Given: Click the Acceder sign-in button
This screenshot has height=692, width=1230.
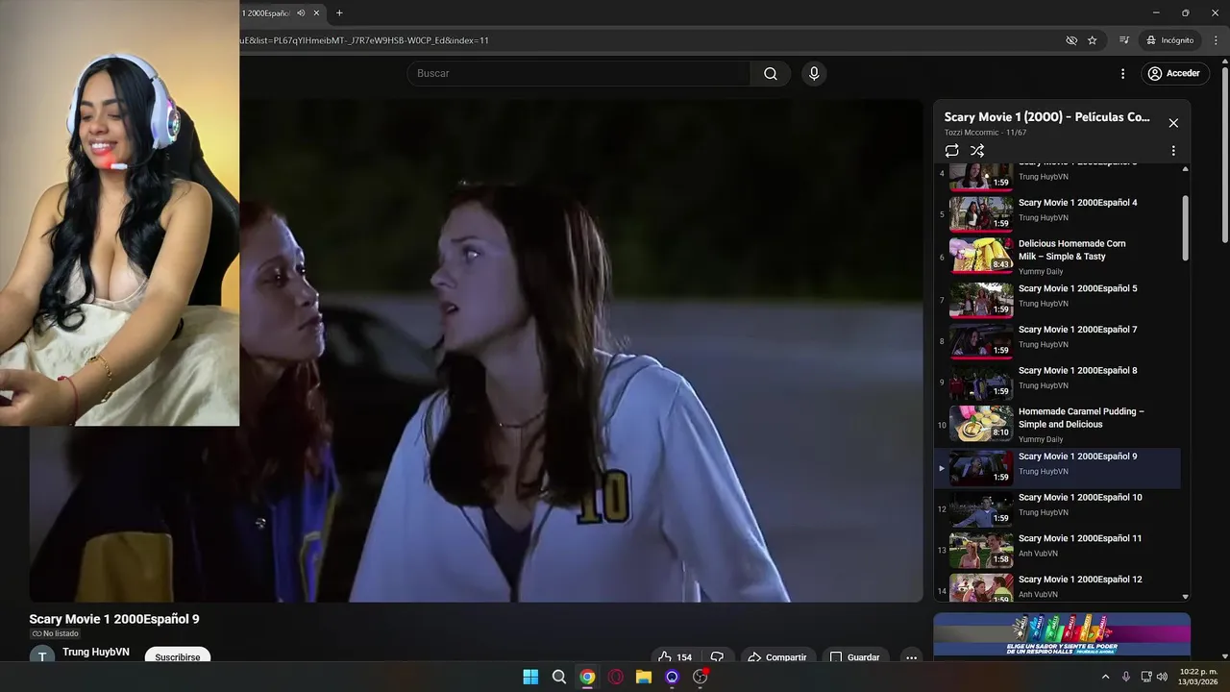Looking at the screenshot, I should (x=1174, y=73).
